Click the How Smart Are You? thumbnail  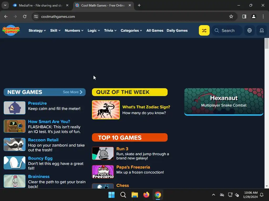[15, 126]
